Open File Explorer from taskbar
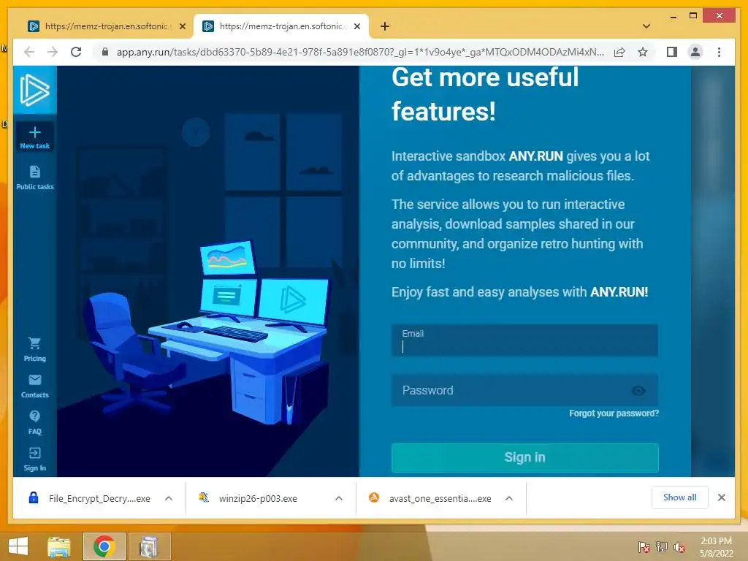The height and width of the screenshot is (561, 748). tap(59, 546)
